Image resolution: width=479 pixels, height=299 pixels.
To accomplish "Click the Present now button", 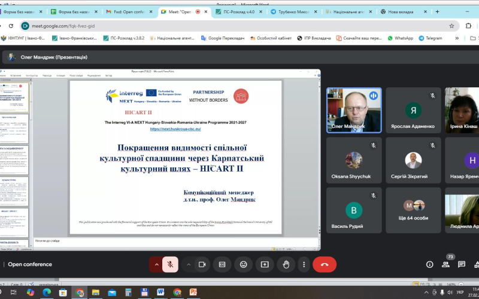I will point(265,264).
